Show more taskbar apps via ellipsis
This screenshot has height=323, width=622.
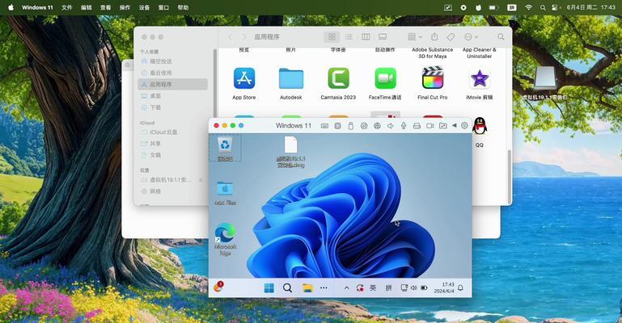324,287
